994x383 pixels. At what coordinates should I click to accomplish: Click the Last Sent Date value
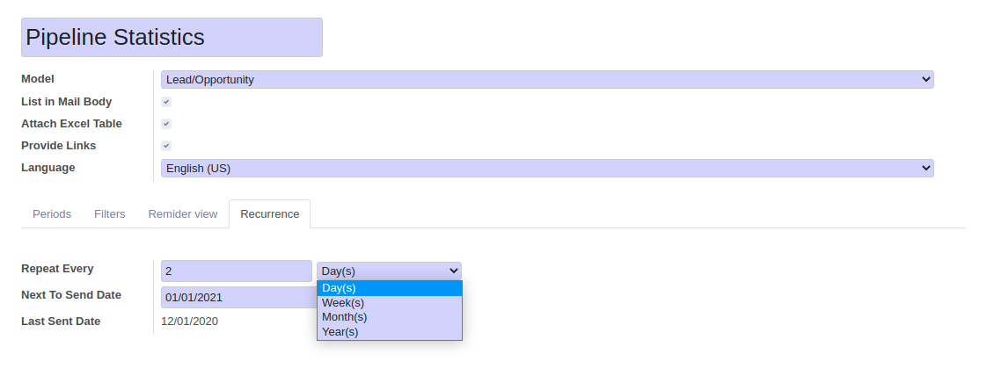tap(189, 322)
